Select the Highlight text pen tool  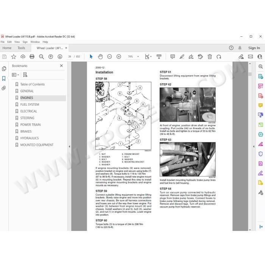(182, 57)
